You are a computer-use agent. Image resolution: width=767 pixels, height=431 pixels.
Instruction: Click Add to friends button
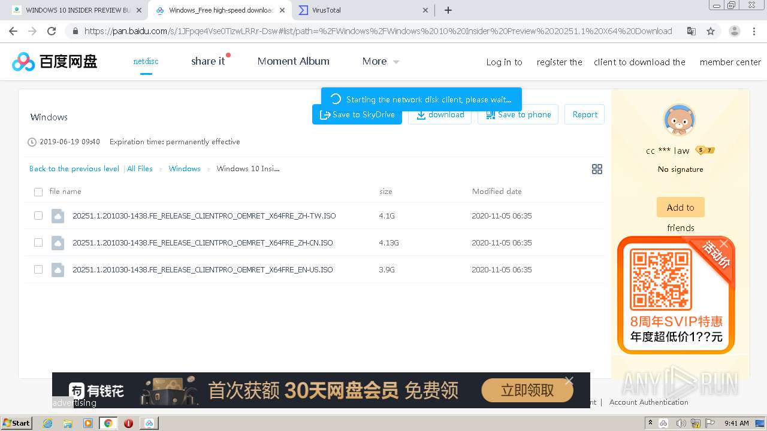[680, 208]
